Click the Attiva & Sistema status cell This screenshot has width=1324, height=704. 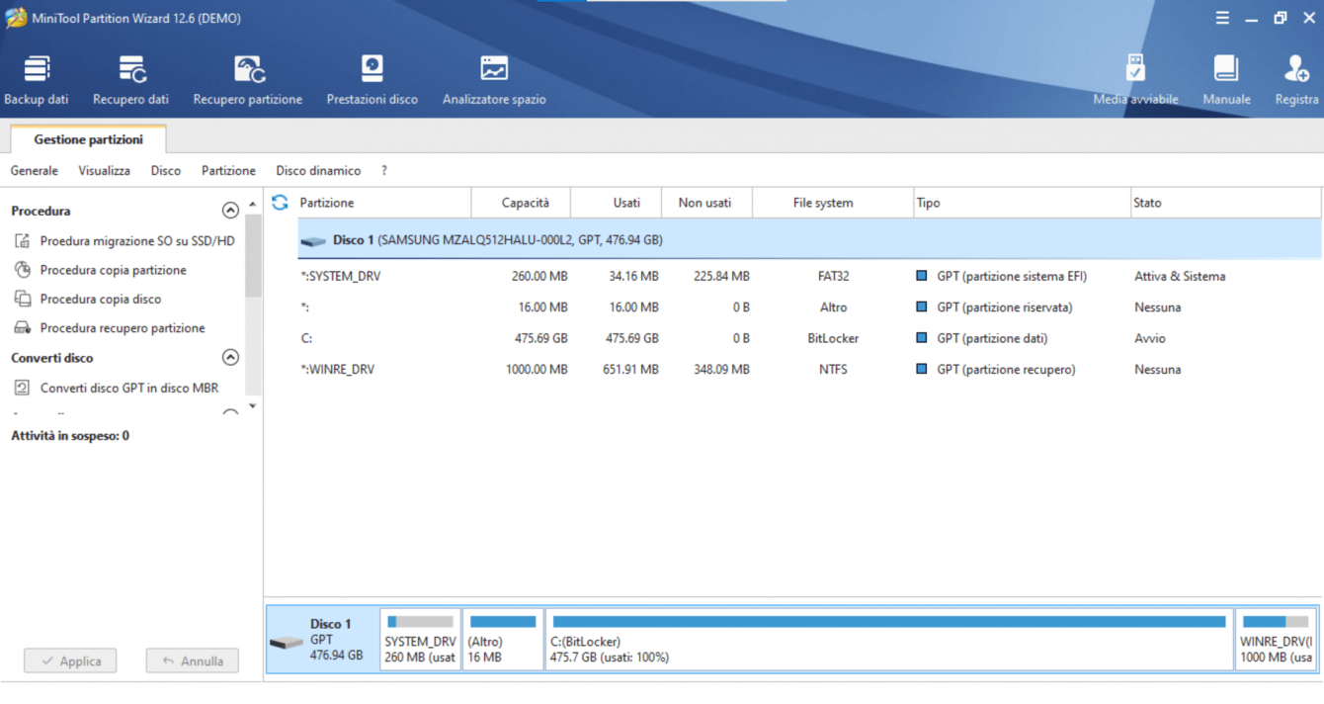pyautogui.click(x=1180, y=277)
